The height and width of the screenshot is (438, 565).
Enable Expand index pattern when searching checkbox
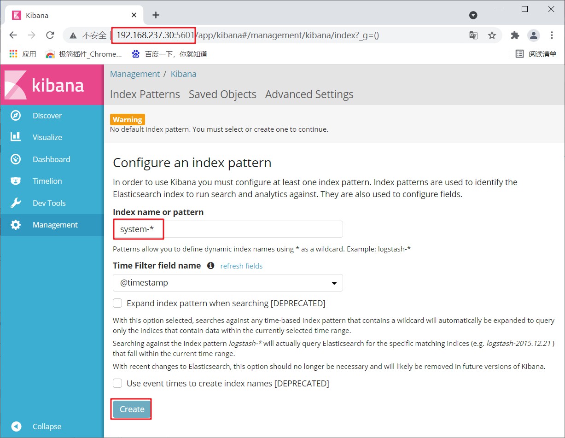(x=118, y=303)
